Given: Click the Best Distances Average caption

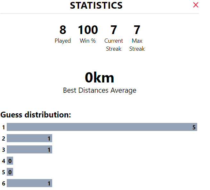Looking at the screenshot, I should pyautogui.click(x=100, y=90).
